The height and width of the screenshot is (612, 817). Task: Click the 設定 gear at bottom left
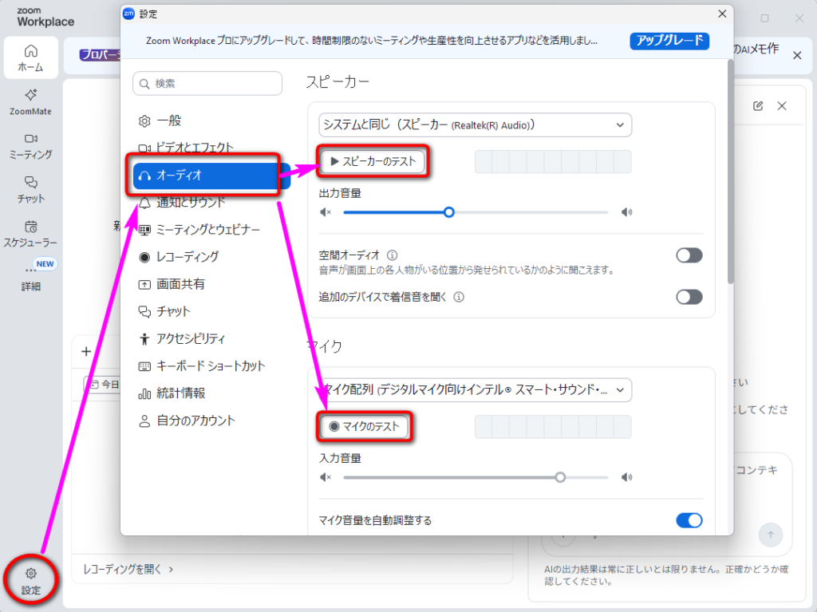31,581
